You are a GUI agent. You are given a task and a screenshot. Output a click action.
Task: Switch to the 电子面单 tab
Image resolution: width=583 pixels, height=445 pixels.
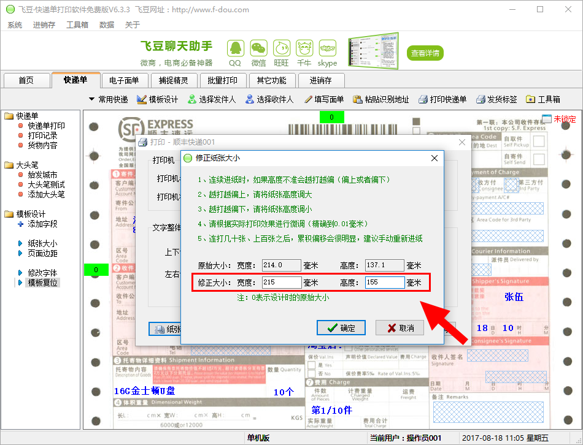coord(124,80)
